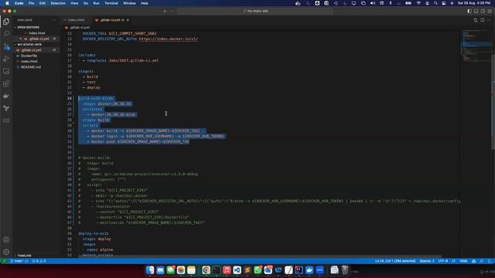The width and height of the screenshot is (495, 278).
Task: Toggle the secondary side bar visibility
Action: pos(483,11)
